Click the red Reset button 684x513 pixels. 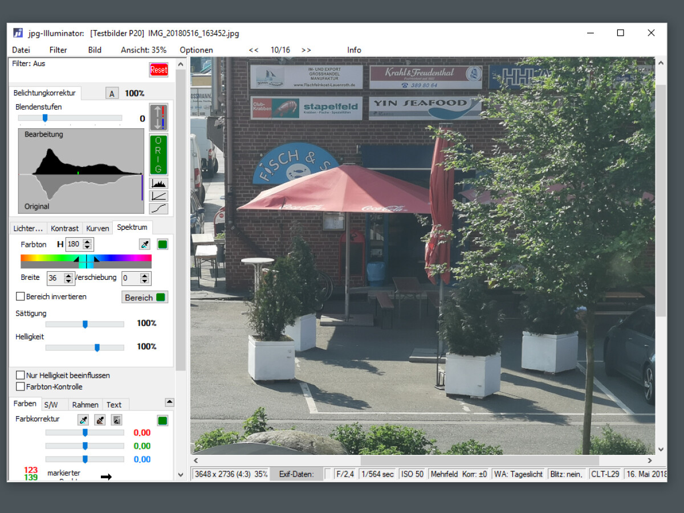158,70
